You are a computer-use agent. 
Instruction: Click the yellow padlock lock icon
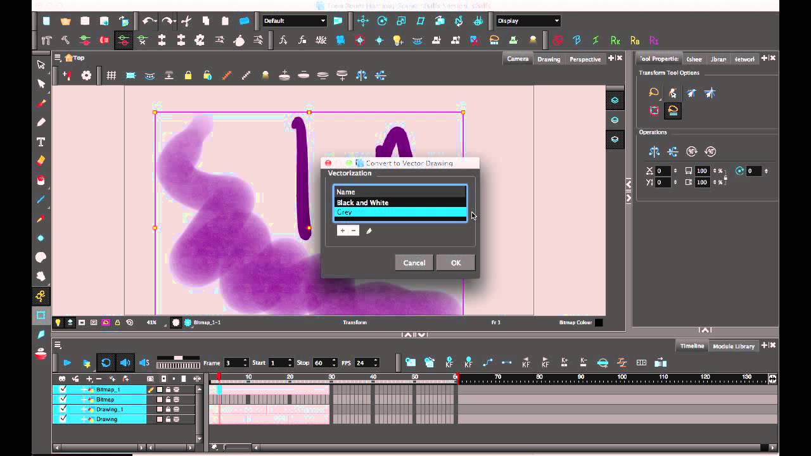[x=188, y=75]
